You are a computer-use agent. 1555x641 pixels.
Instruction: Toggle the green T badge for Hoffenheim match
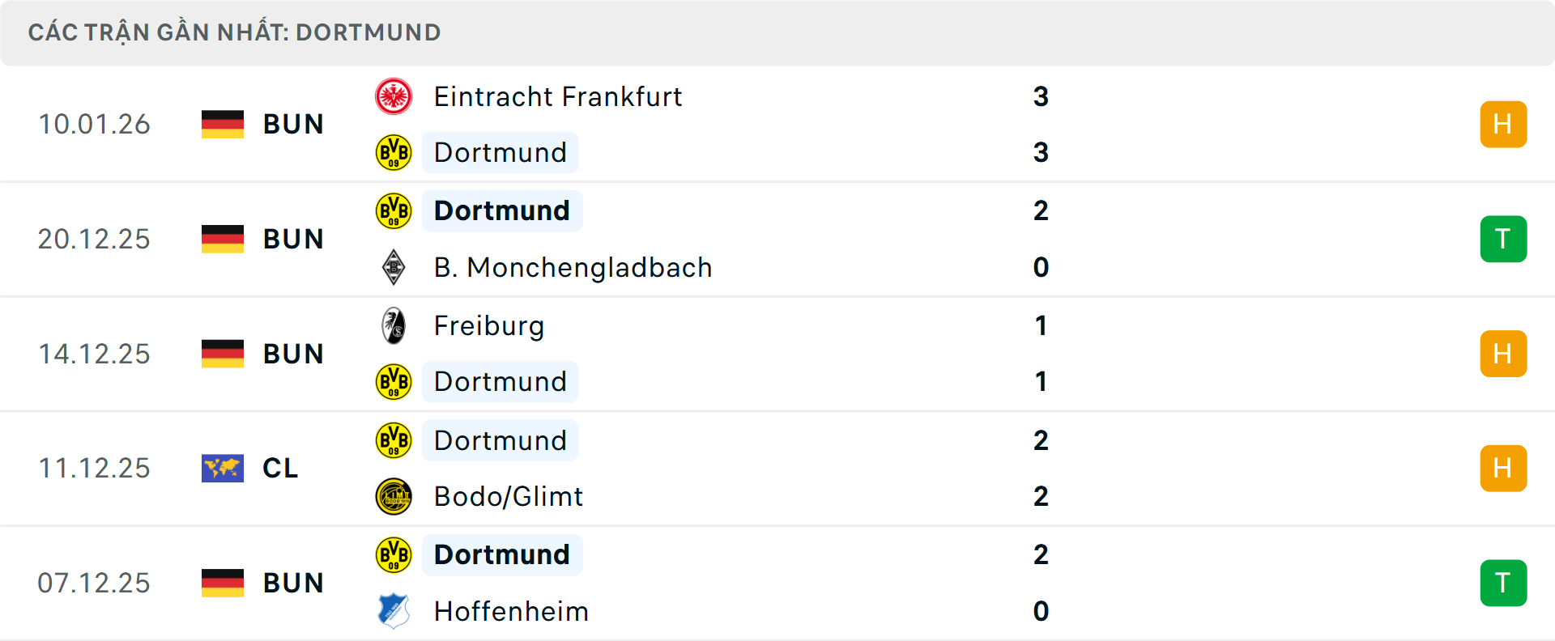coord(1503,583)
